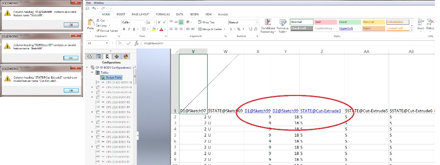Open the font name dropdown
440x165 pixels.
point(145,22)
